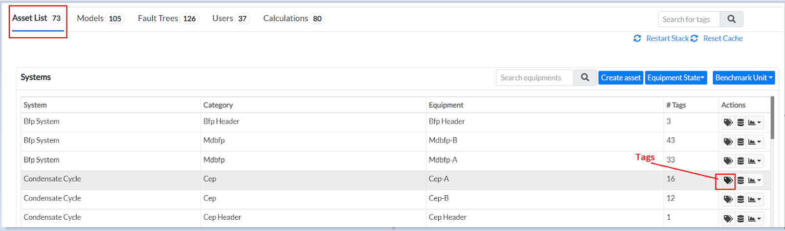
Task: Open the Equipment State dropdown
Action: pyautogui.click(x=676, y=78)
